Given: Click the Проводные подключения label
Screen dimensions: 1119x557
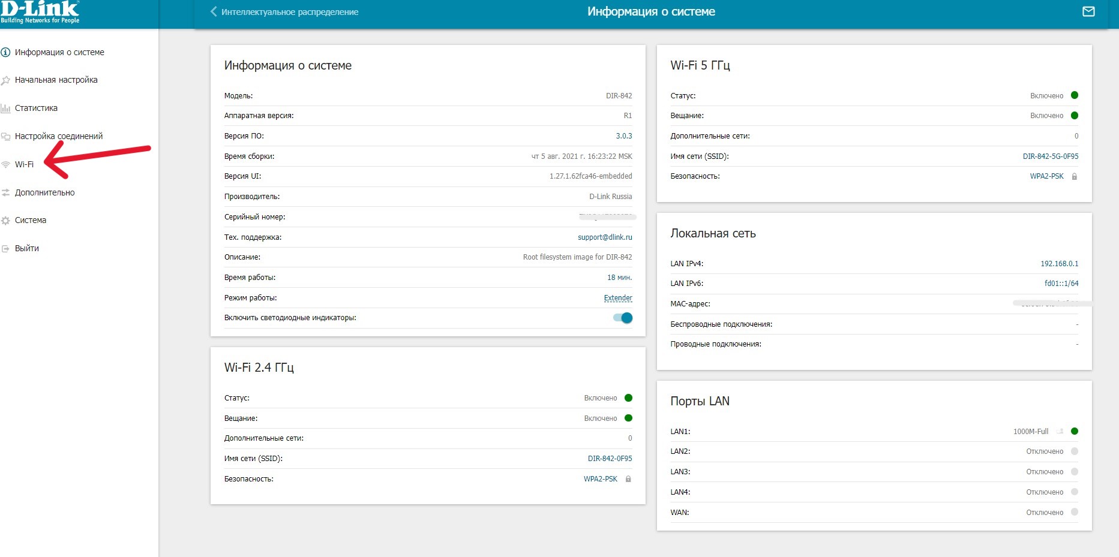Looking at the screenshot, I should point(716,344).
